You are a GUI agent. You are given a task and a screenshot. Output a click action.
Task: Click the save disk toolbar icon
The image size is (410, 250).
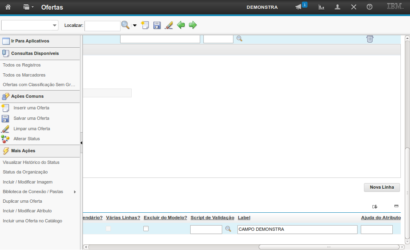pyautogui.click(x=157, y=25)
